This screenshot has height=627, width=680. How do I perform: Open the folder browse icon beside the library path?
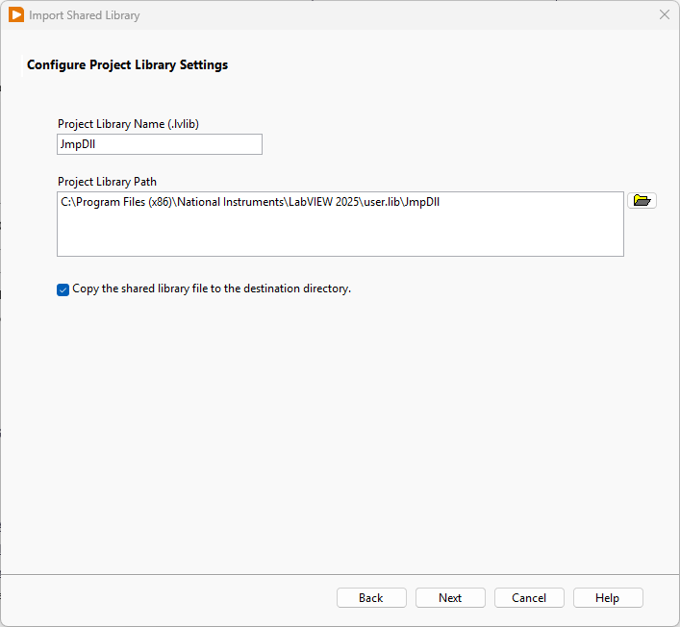tap(642, 201)
